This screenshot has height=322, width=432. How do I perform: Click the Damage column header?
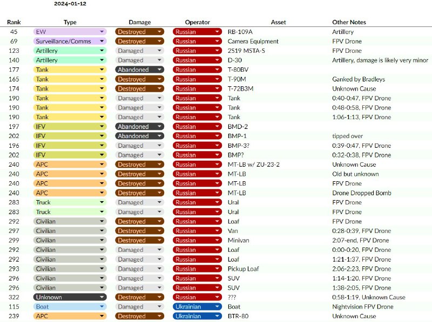[140, 22]
